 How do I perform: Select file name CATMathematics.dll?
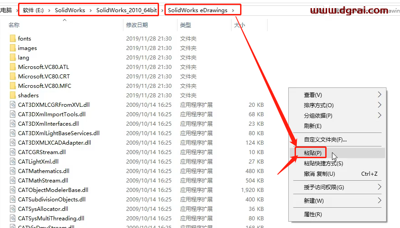click(44, 171)
